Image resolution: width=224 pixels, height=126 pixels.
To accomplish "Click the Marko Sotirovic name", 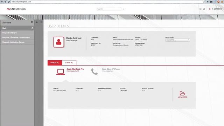I will pos(74,38).
